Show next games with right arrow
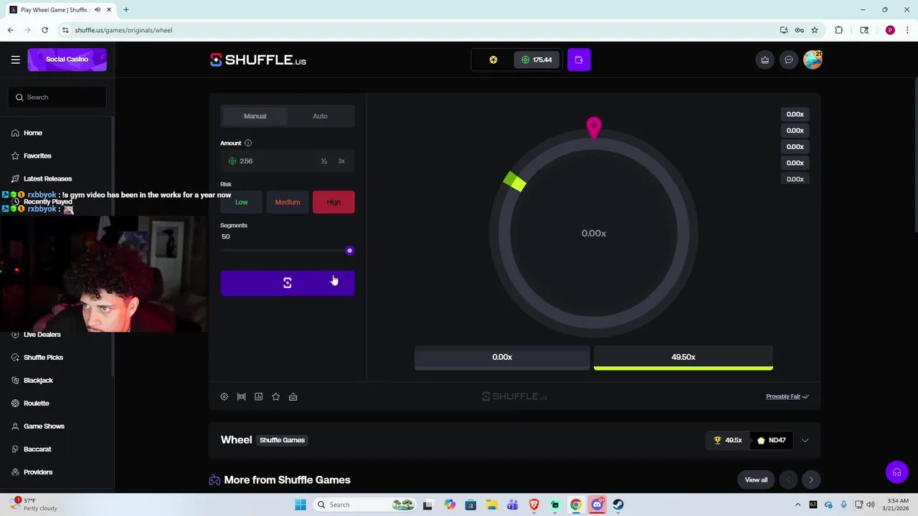This screenshot has height=516, width=918. (x=811, y=480)
